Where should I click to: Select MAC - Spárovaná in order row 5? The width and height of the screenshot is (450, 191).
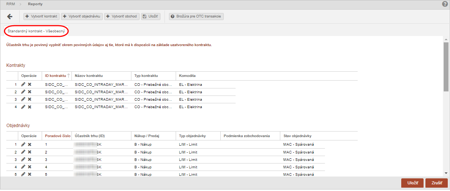pos(299,174)
